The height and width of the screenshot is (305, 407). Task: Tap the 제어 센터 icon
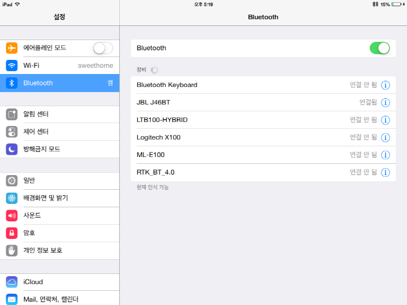click(x=12, y=132)
